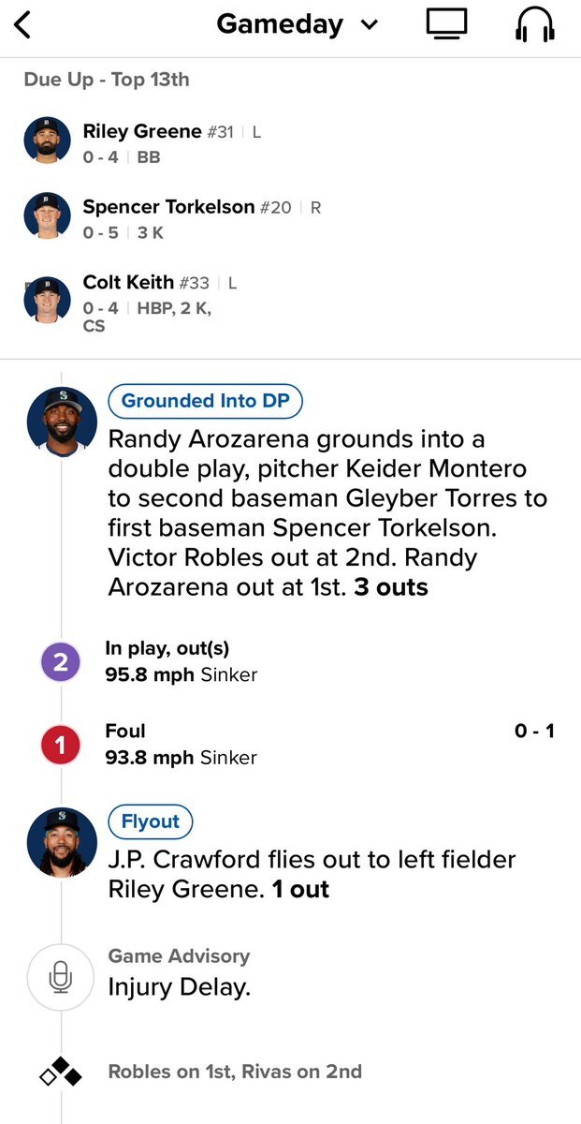Open the TV watch icon
The width and height of the screenshot is (581, 1124).
pyautogui.click(x=446, y=24)
